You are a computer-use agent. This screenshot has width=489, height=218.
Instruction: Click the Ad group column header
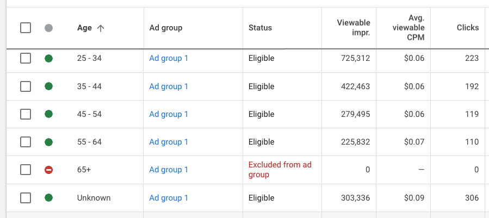click(x=165, y=28)
